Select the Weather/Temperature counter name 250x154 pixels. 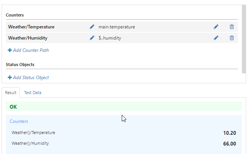coord(31,27)
